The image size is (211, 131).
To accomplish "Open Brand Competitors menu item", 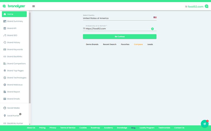I will click(14, 64).
